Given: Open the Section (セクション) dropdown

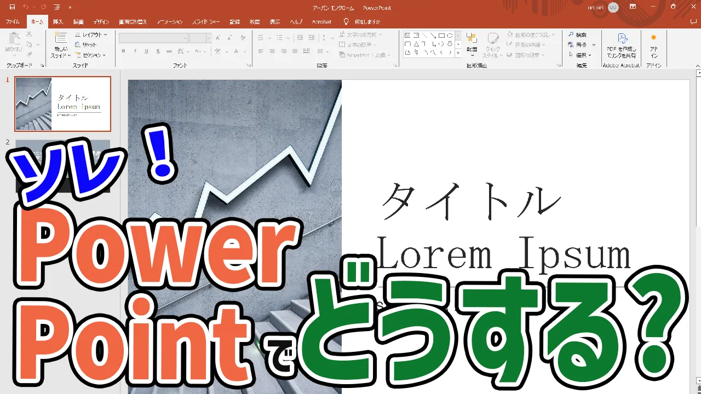Looking at the screenshot, I should [91, 55].
